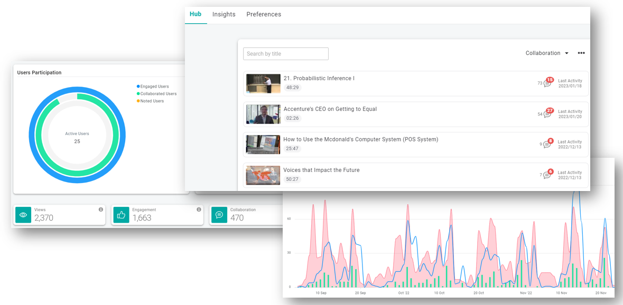Click comments icon with 27 badge

tap(547, 114)
